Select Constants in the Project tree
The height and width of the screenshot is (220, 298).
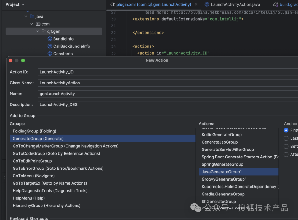coord(63,54)
